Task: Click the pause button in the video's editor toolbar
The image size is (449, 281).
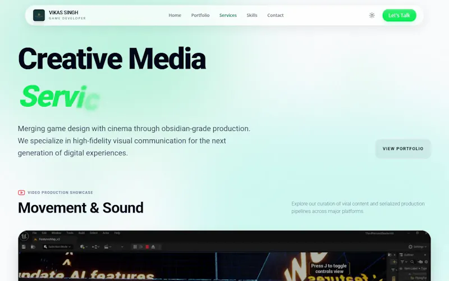Action: tap(135, 247)
